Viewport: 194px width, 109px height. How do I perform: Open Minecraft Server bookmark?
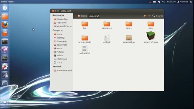point(63,26)
